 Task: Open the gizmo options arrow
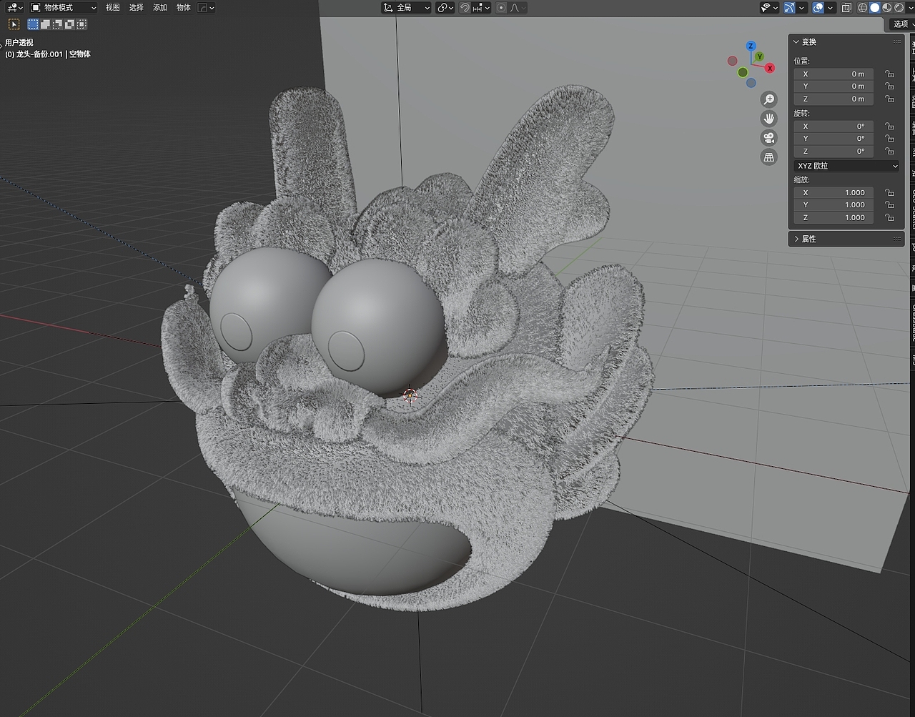[802, 7]
